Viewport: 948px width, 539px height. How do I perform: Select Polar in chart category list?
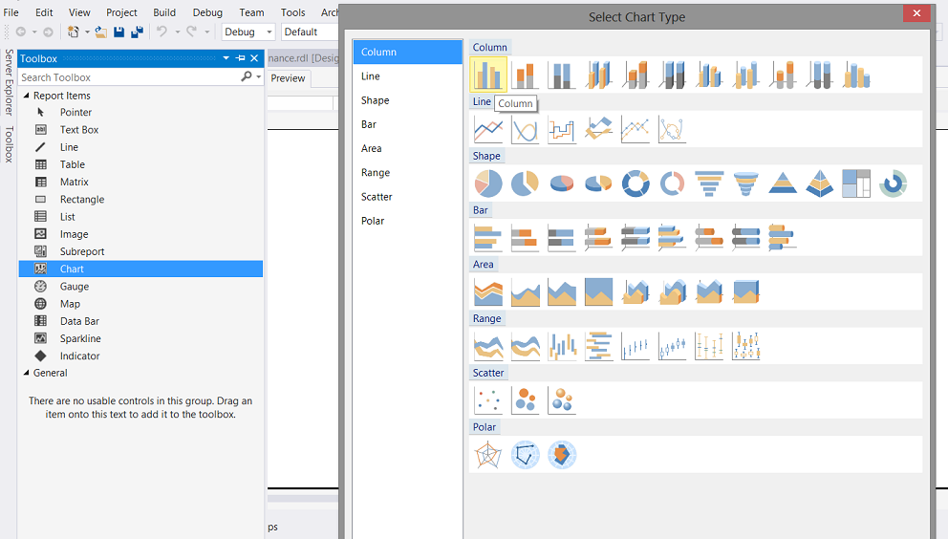(x=407, y=221)
